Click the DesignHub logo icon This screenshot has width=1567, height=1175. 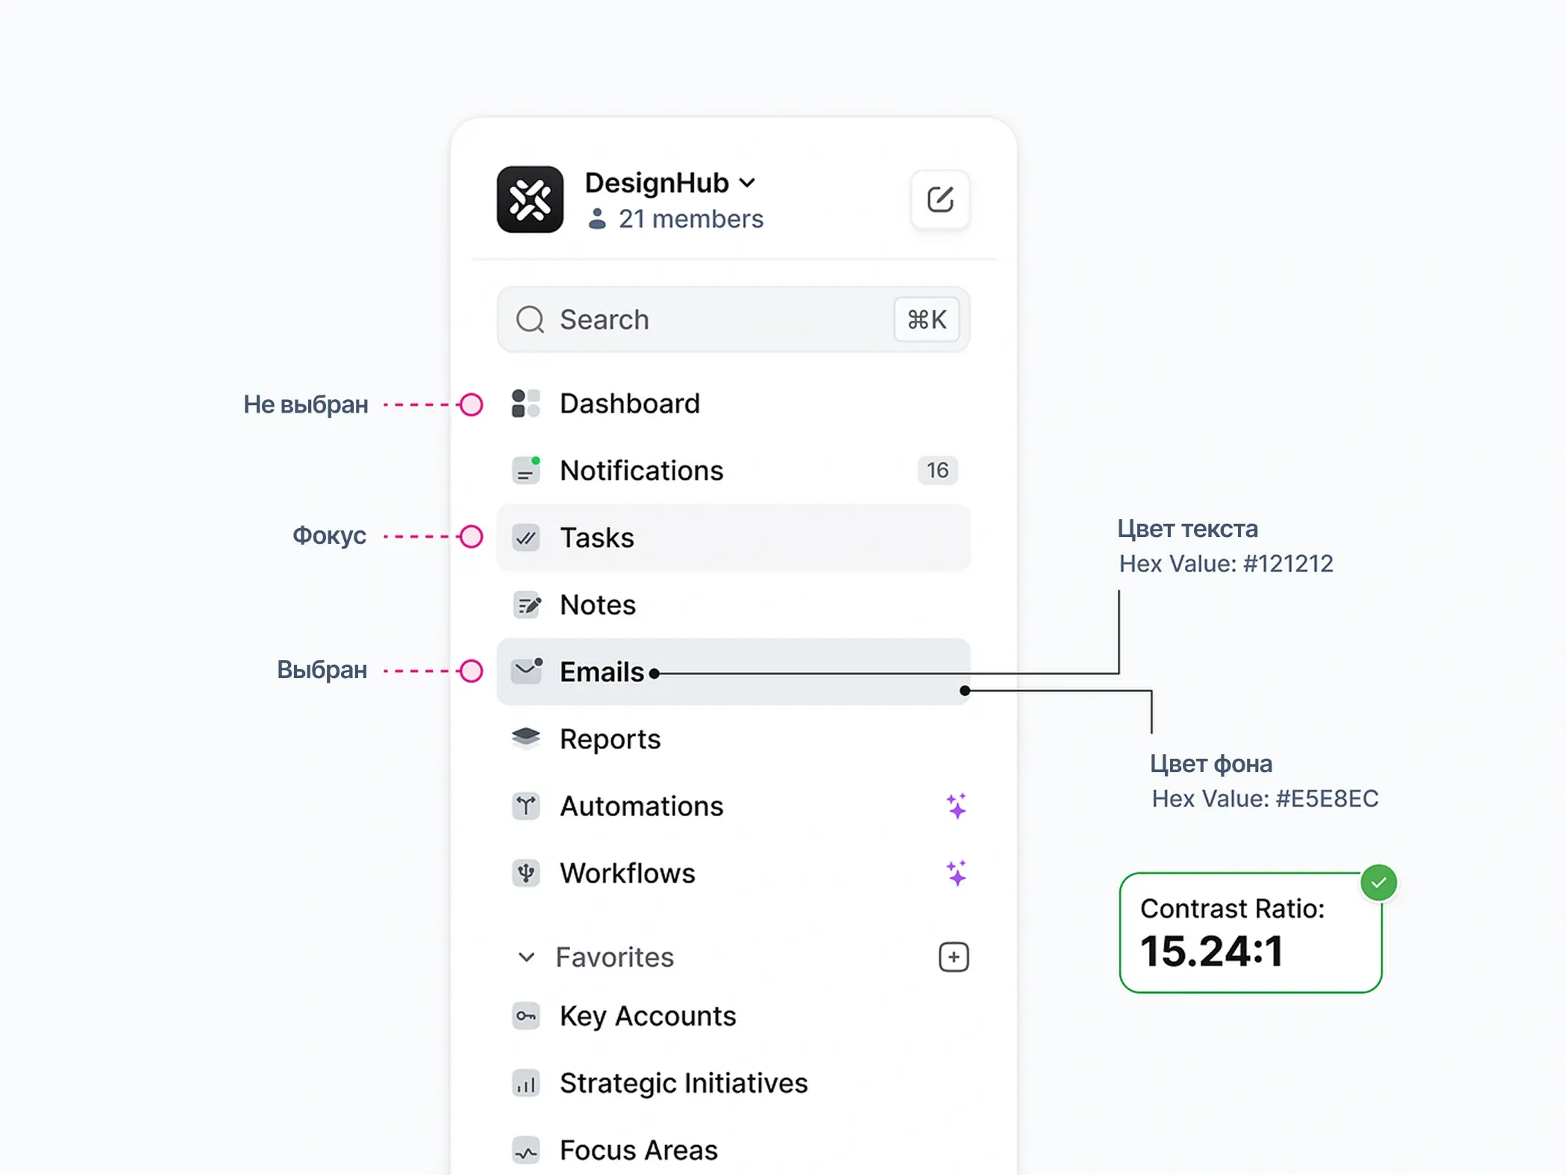point(530,199)
